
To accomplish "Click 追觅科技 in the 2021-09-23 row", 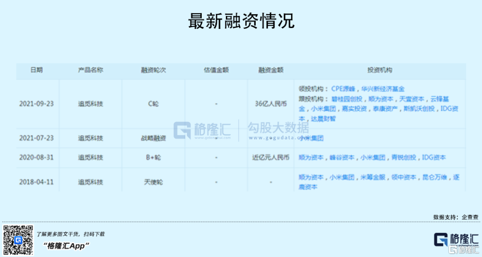I will 90,104.
